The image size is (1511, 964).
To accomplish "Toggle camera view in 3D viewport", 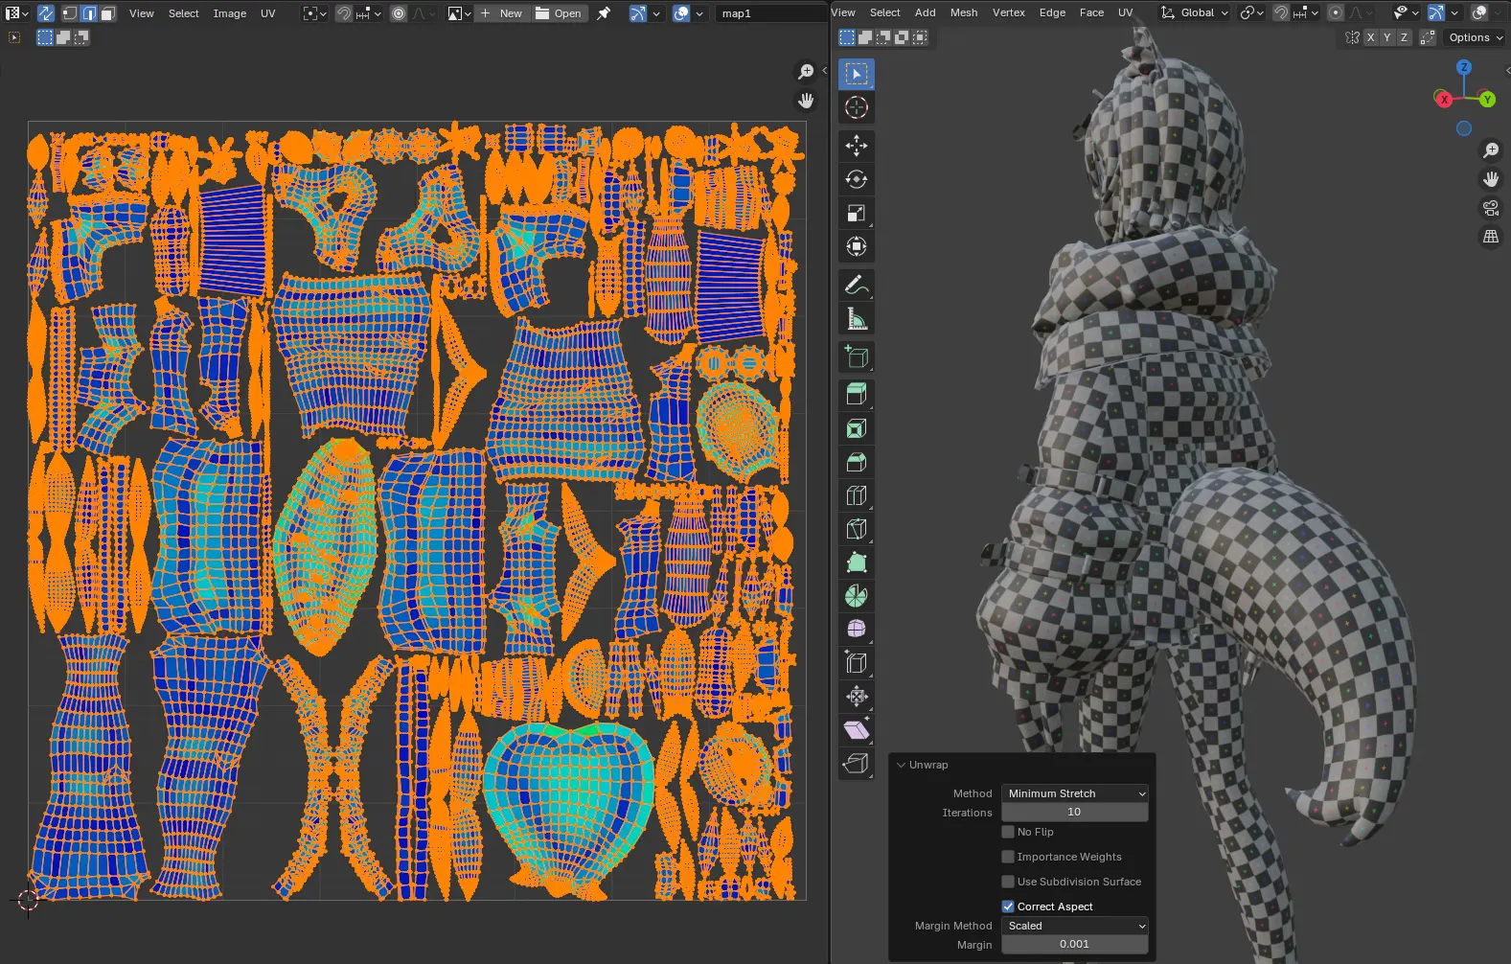I will click(1491, 208).
